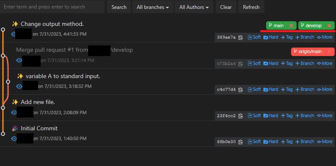Open the All branches dropdown
Image resolution: width=336 pixels, height=166 pixels.
coord(153,7)
